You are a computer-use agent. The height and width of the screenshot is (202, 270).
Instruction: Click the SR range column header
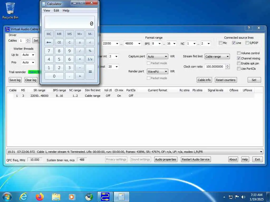pos(39,90)
